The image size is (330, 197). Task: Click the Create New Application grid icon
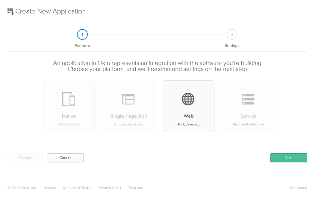click(x=11, y=11)
